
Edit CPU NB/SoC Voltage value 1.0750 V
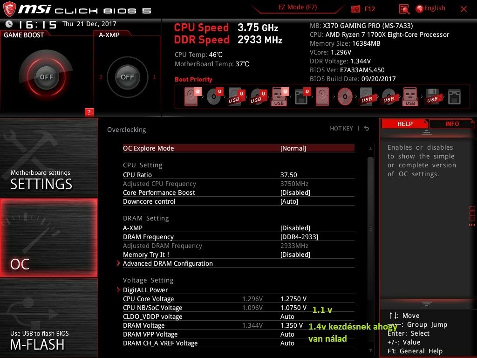tap(293, 308)
